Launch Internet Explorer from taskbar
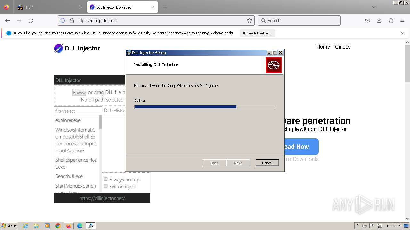The width and height of the screenshot is (410, 230). point(26,226)
